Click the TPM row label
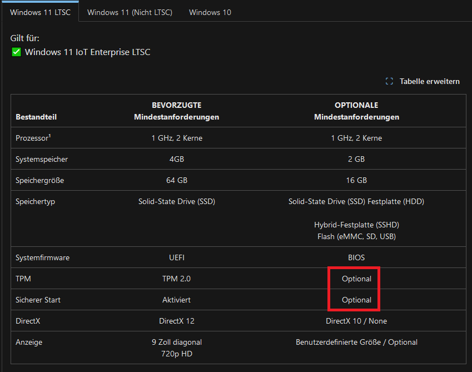This screenshot has height=372, width=472. [23, 279]
